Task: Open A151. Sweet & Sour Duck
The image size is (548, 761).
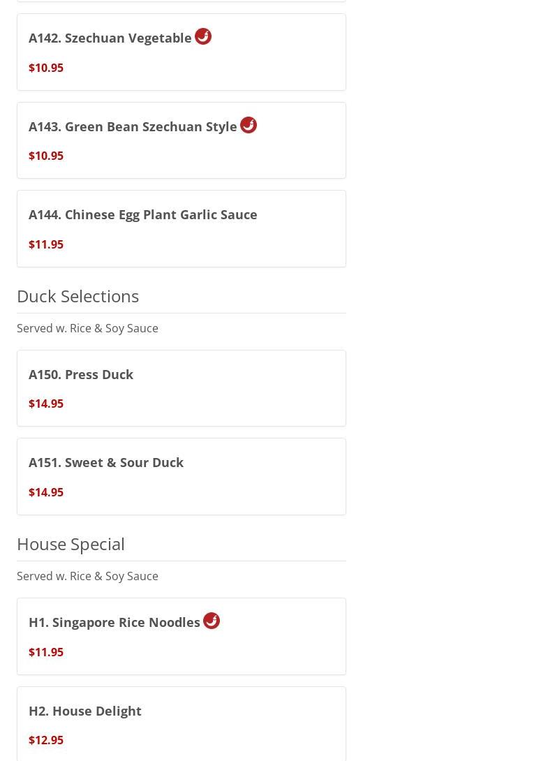Action: click(x=106, y=463)
